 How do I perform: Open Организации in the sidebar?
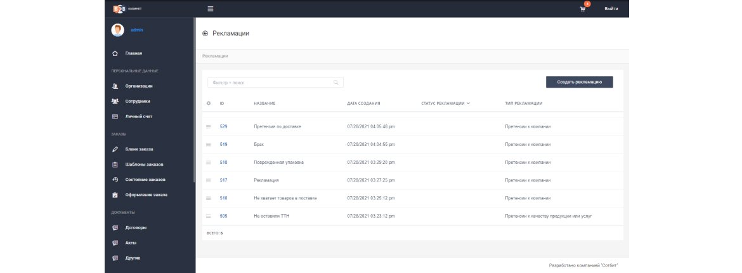(x=139, y=86)
